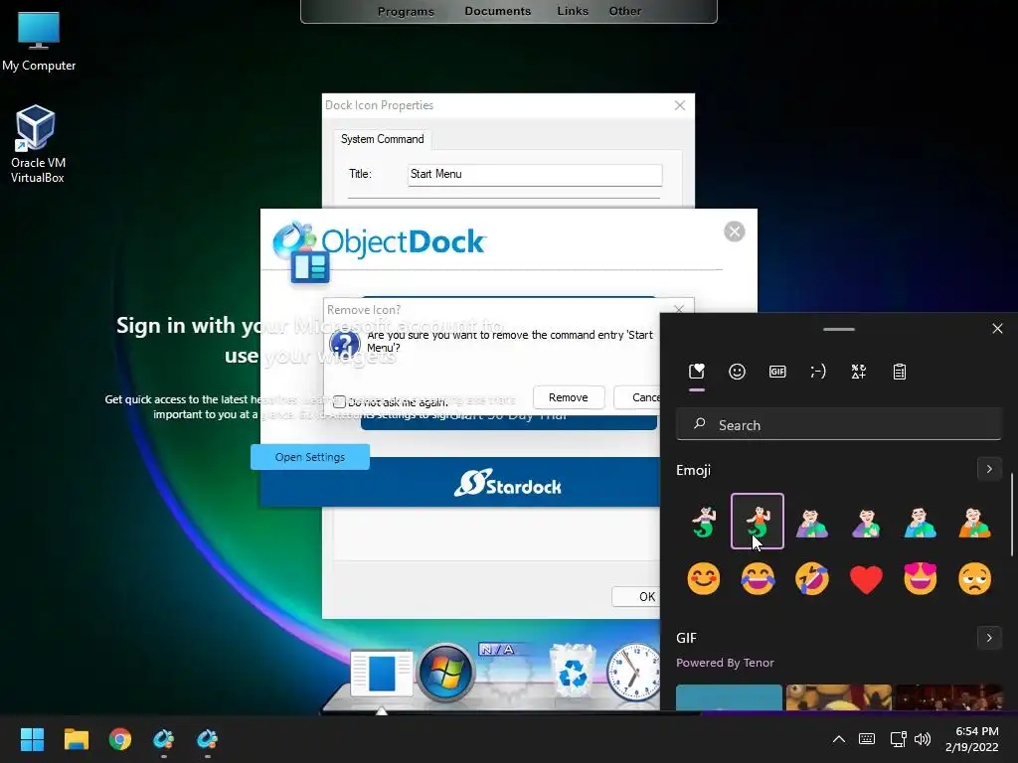Open the Windows Start button on taskbar

click(32, 739)
